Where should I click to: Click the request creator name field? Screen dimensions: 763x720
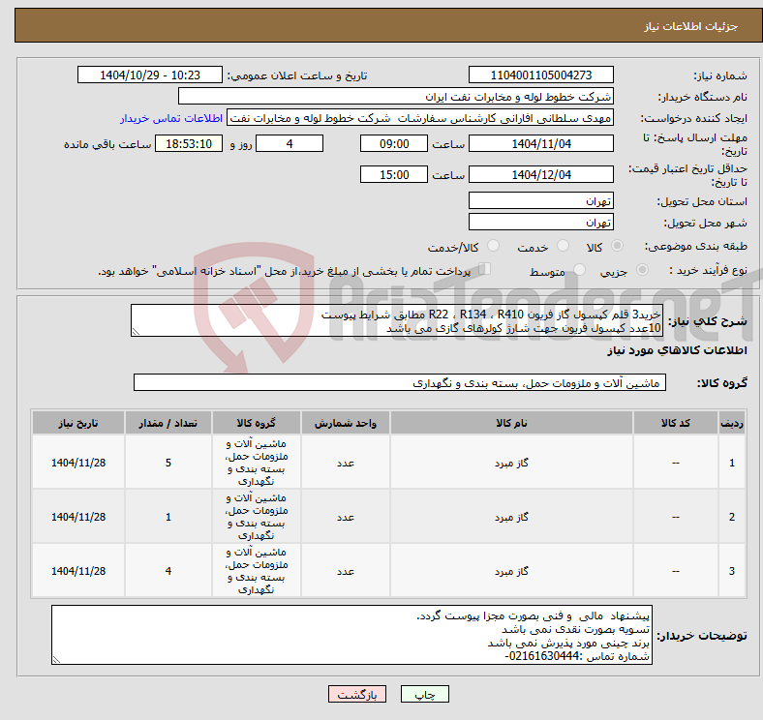point(420,118)
